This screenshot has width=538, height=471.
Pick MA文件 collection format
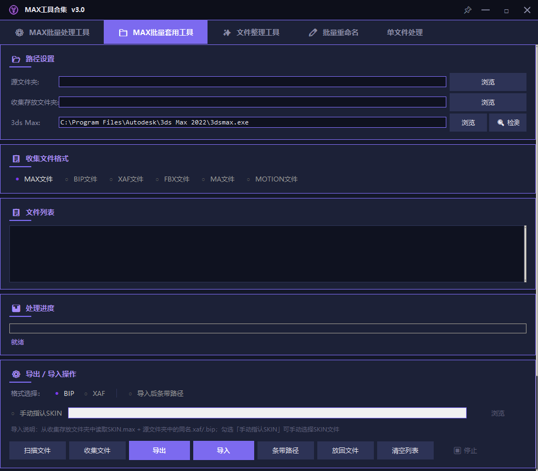point(218,179)
